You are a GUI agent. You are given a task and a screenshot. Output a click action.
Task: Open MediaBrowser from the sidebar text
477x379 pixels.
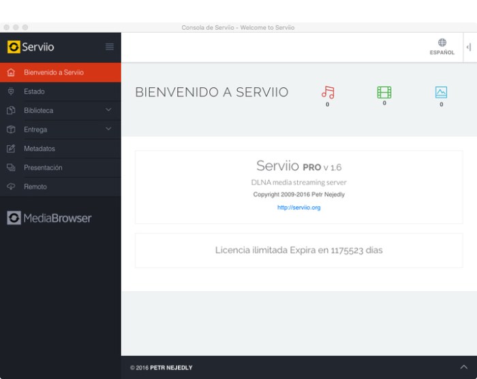pyautogui.click(x=57, y=218)
